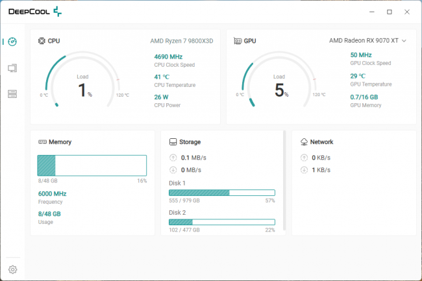Open the settings gear icon

(x=12, y=269)
